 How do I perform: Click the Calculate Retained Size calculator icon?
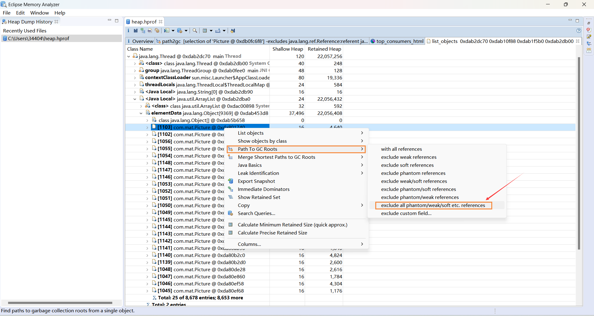205,31
